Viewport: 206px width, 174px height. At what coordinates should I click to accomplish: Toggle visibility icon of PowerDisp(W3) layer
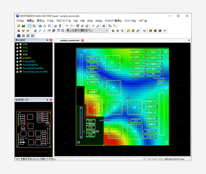pyautogui.click(x=20, y=65)
